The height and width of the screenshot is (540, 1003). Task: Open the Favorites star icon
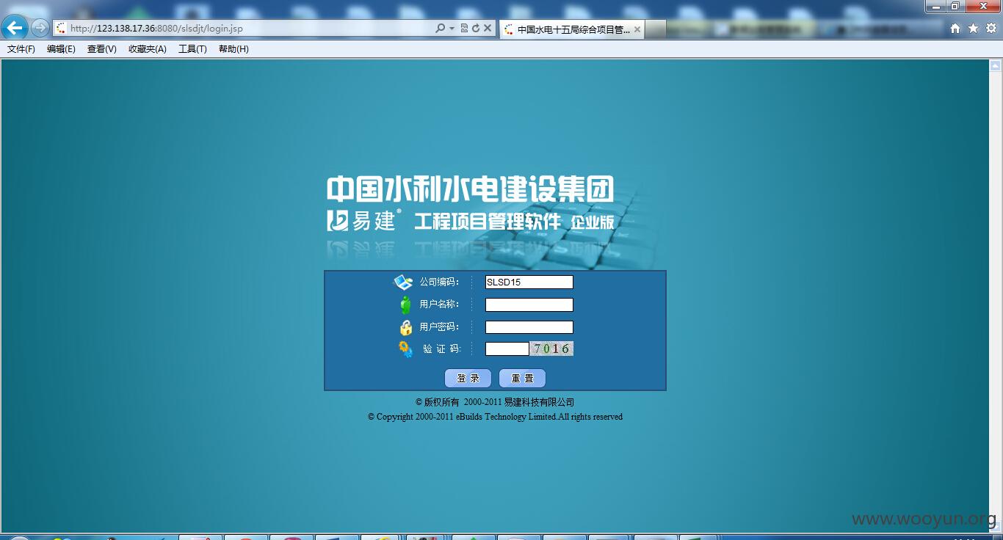pyautogui.click(x=974, y=29)
